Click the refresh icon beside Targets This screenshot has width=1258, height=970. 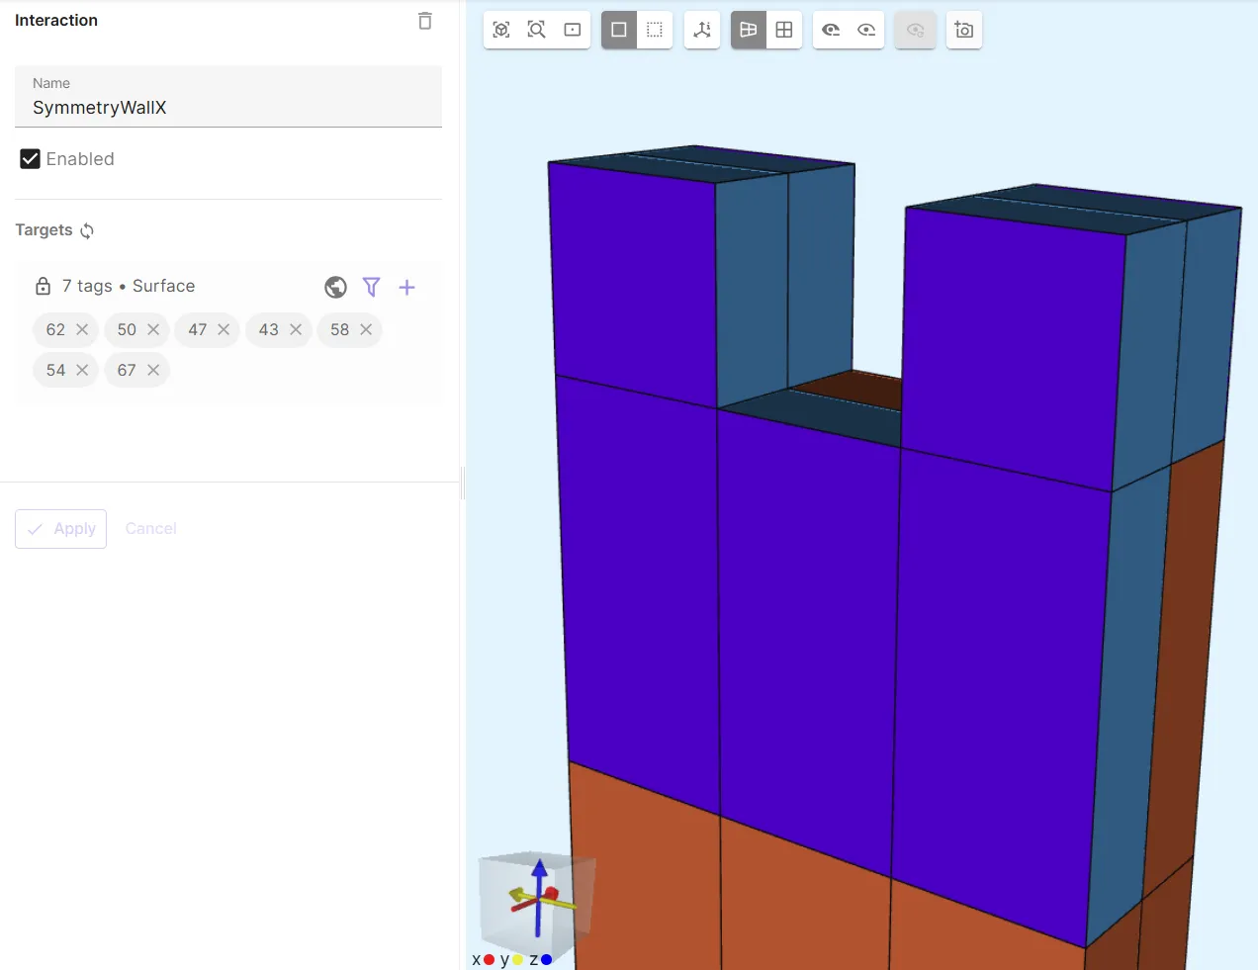coord(87,230)
